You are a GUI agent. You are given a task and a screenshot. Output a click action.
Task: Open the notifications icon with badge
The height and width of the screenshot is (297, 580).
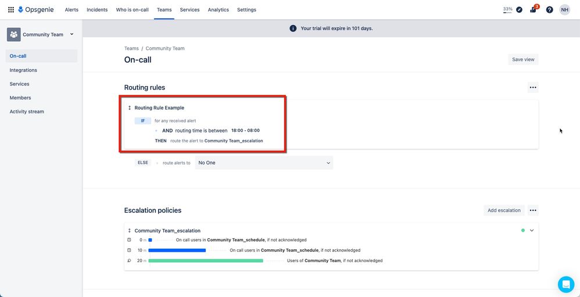click(534, 9)
